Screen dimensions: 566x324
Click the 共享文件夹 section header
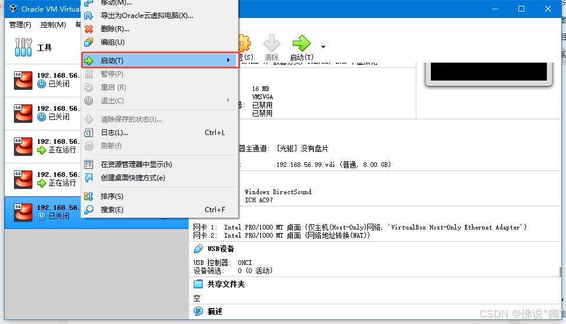tap(226, 284)
